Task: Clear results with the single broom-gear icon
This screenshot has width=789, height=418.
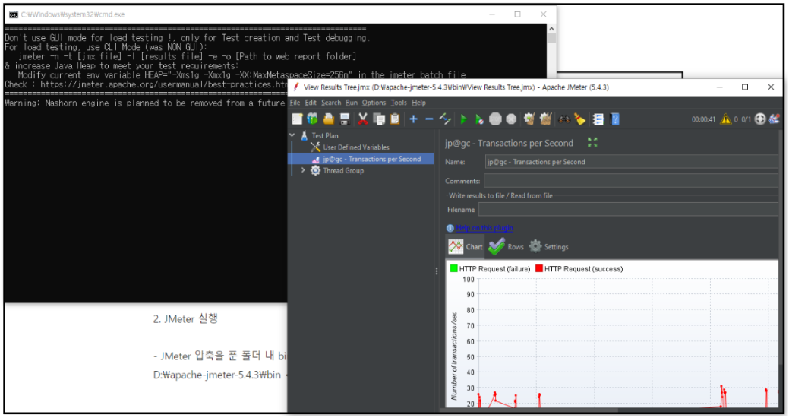Action: tap(529, 119)
